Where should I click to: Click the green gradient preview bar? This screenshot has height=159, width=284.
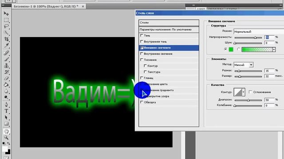[257, 49]
